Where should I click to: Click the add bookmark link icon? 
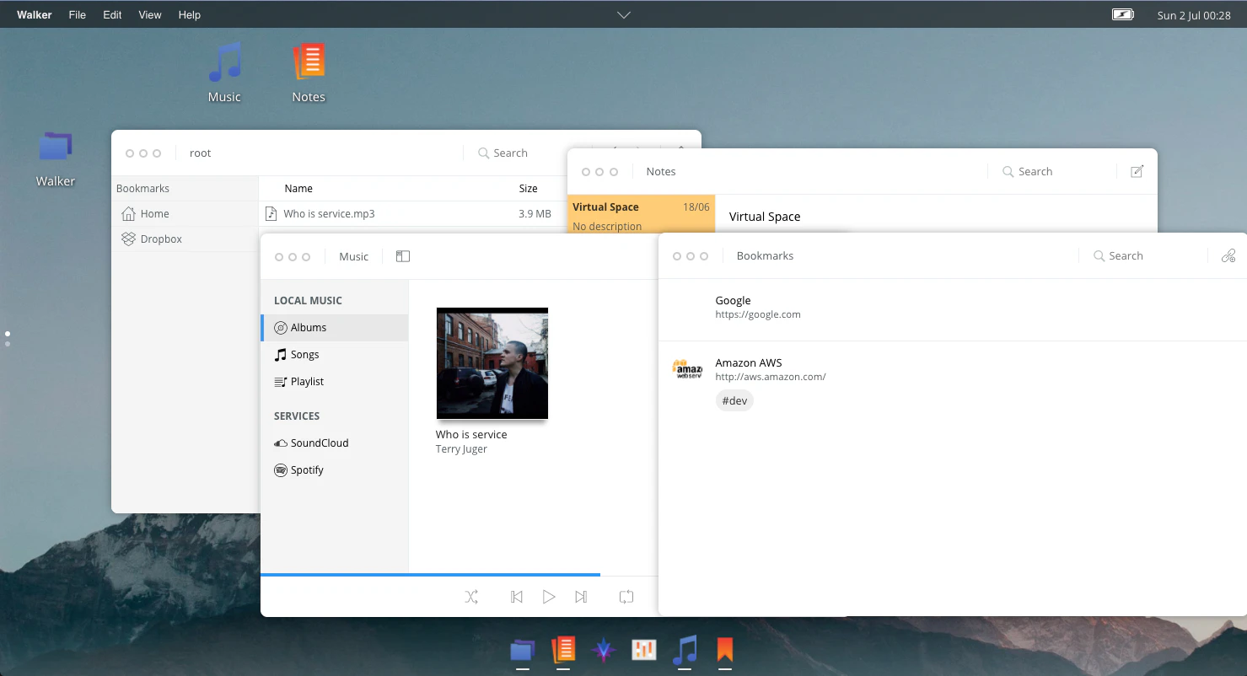click(1228, 255)
